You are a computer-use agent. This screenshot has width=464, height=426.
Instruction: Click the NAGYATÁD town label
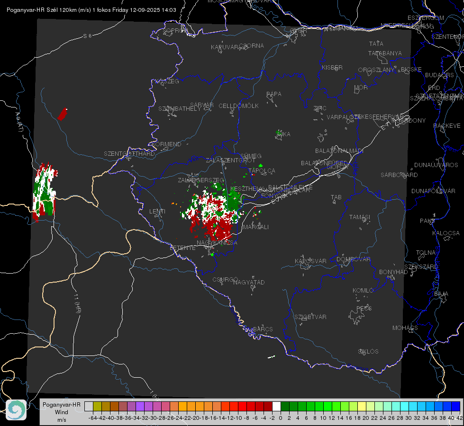(x=249, y=282)
